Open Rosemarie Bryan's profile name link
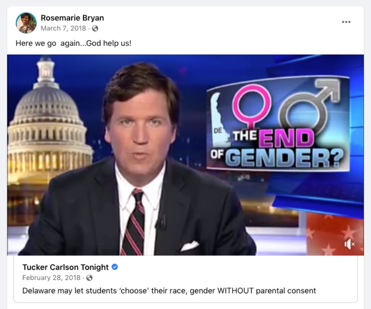This screenshot has height=309, width=371. [x=72, y=18]
